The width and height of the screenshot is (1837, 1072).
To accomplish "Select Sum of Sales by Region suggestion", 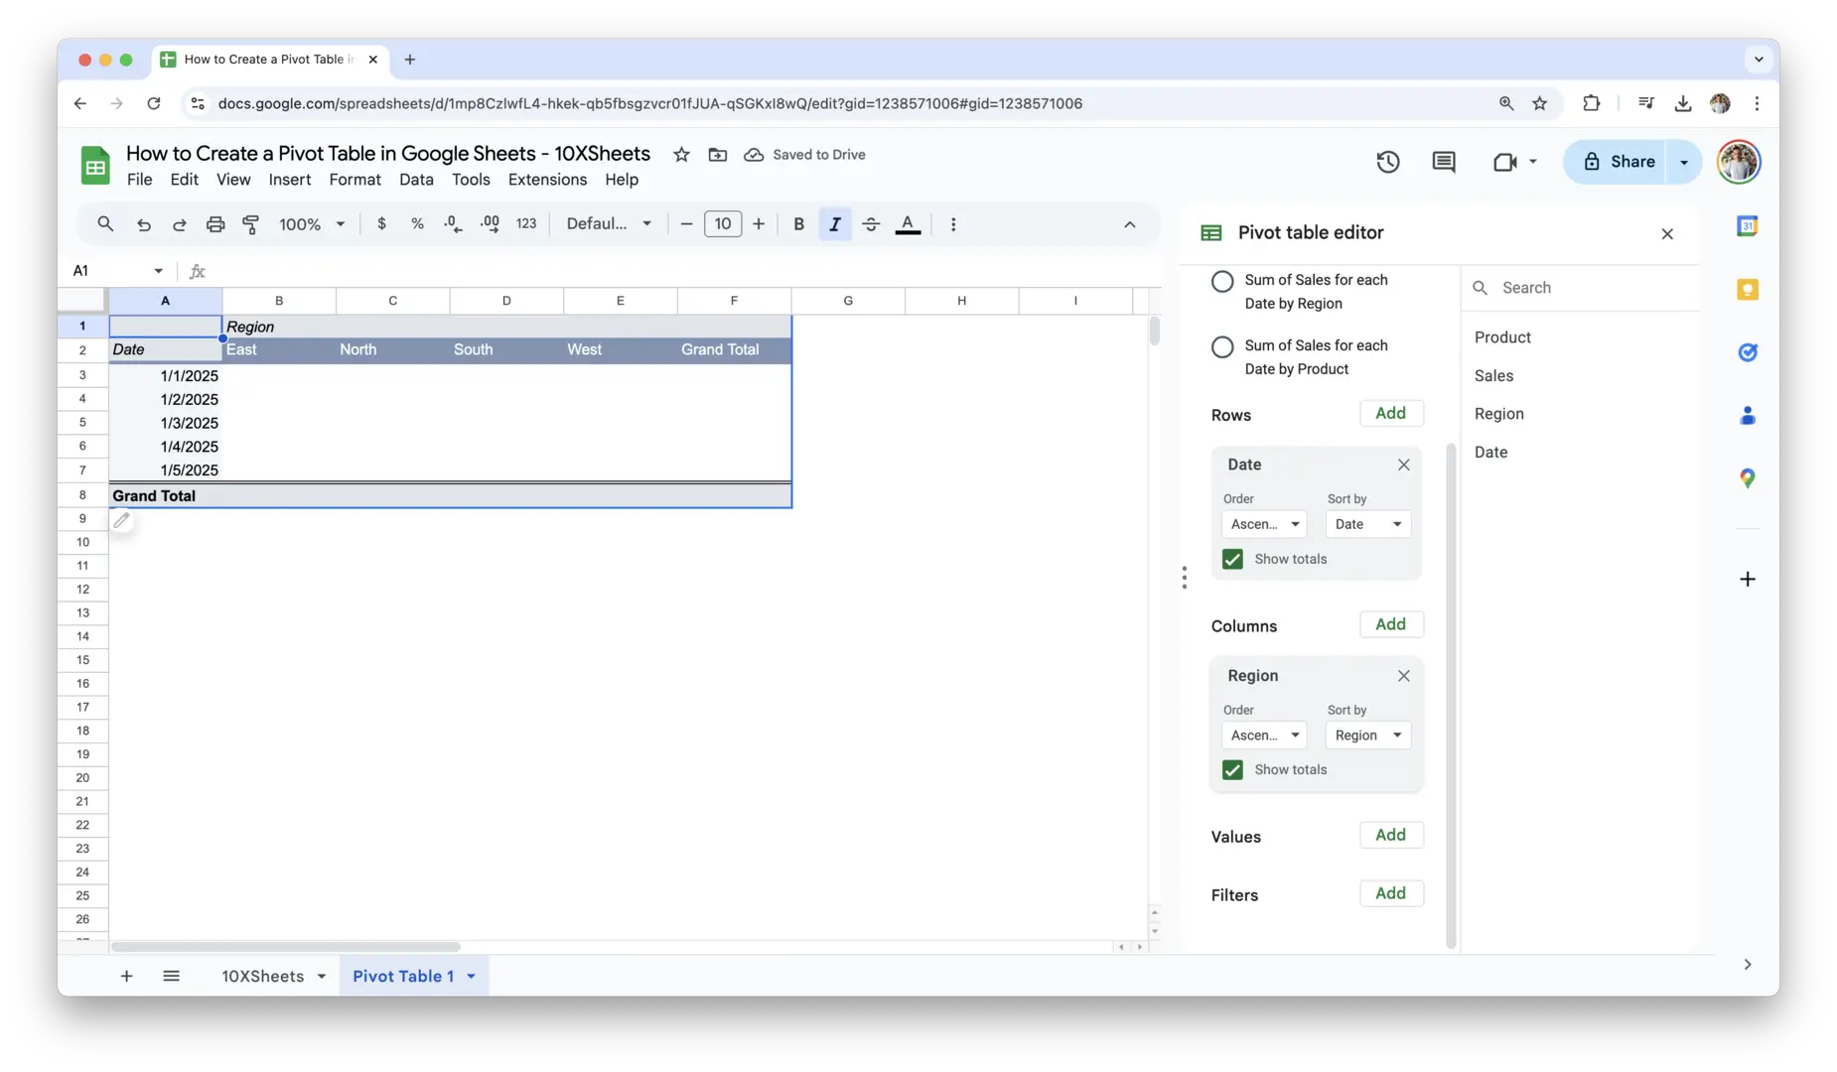I will tap(1223, 282).
